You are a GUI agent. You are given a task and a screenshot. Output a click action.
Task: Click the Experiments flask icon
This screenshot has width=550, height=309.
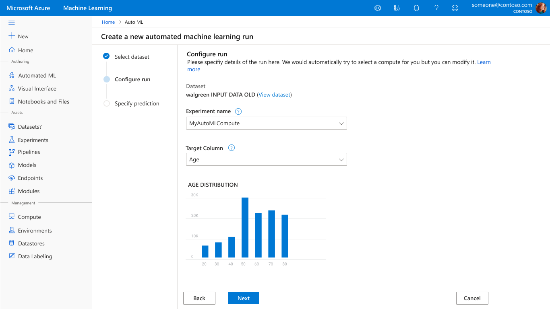(x=12, y=140)
